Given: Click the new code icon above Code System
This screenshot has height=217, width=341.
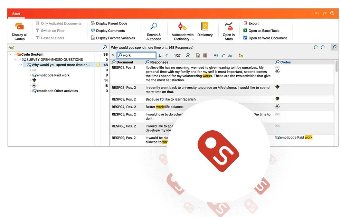Looking at the screenshot, I should point(11,47).
